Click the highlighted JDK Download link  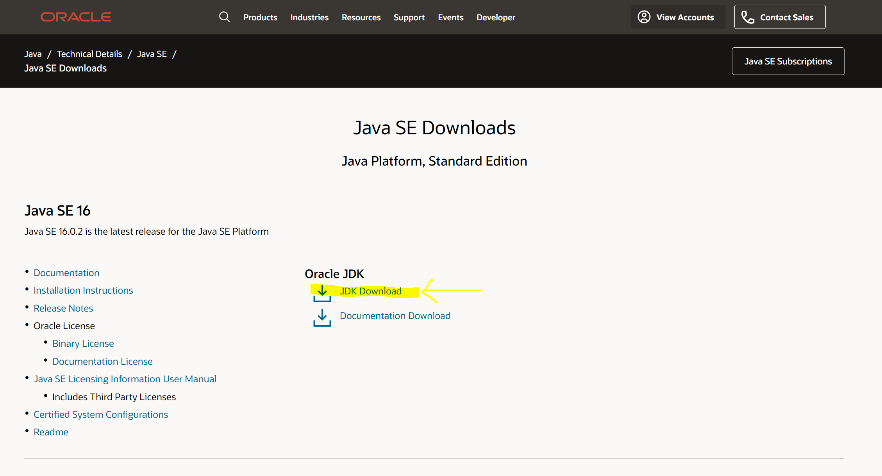pyautogui.click(x=370, y=291)
